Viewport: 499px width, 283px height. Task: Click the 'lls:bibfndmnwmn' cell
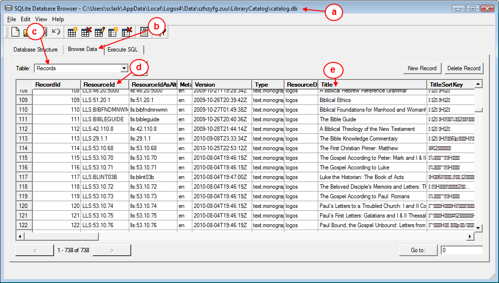[153, 110]
